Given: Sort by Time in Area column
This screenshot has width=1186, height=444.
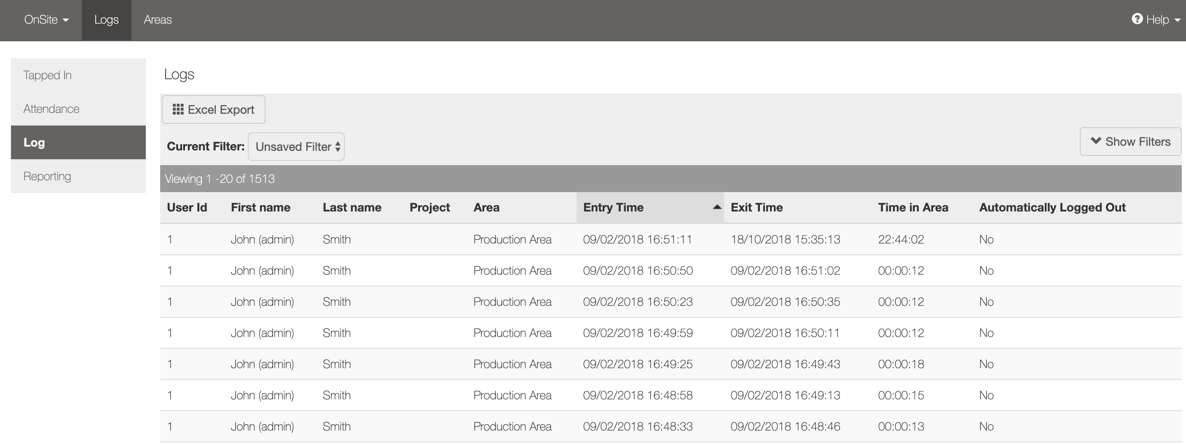Looking at the screenshot, I should [x=912, y=208].
